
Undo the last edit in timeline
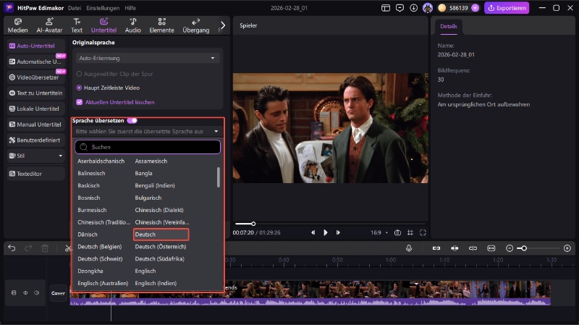point(12,248)
